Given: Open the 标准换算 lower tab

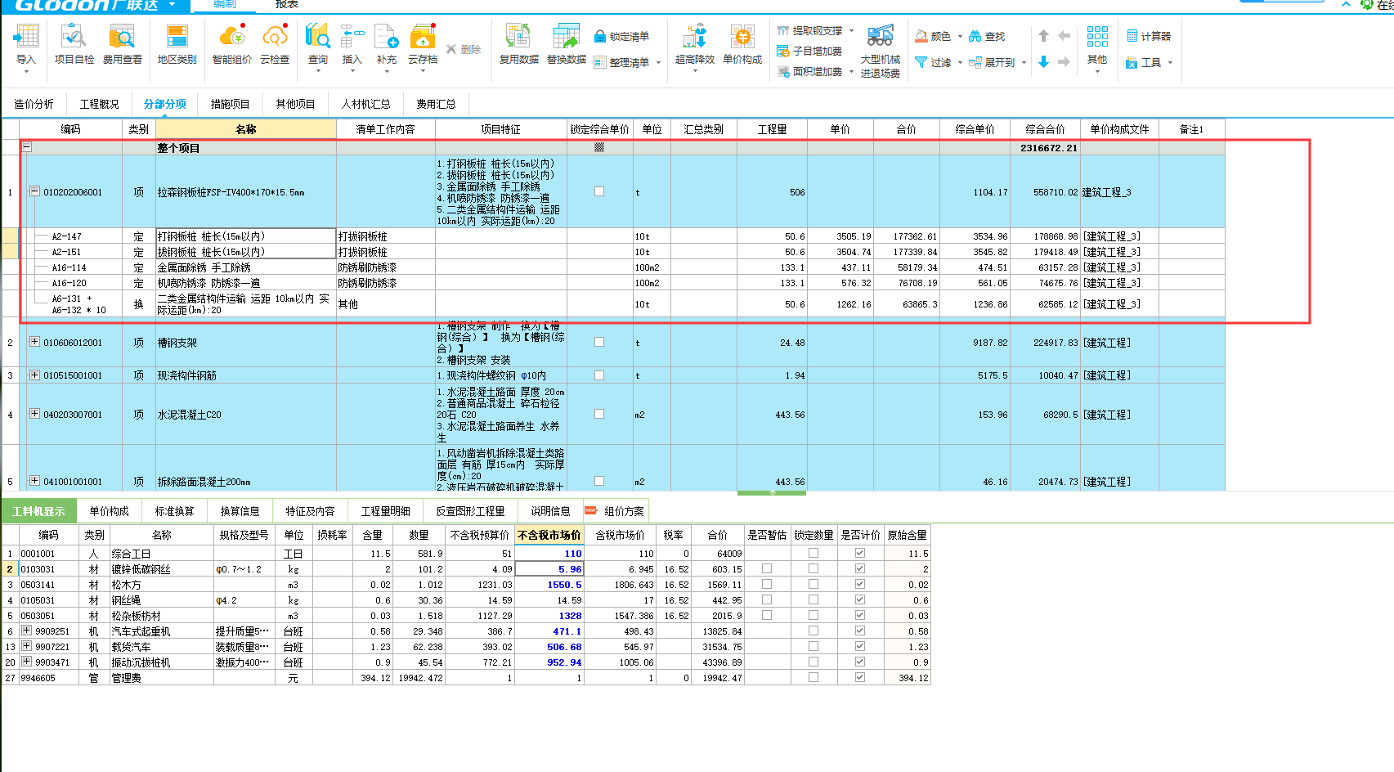Looking at the screenshot, I should 174,511.
